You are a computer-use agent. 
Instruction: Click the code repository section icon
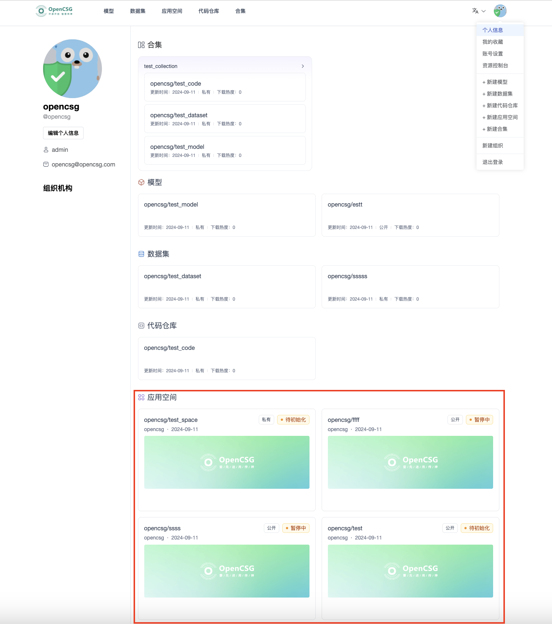[x=141, y=326]
